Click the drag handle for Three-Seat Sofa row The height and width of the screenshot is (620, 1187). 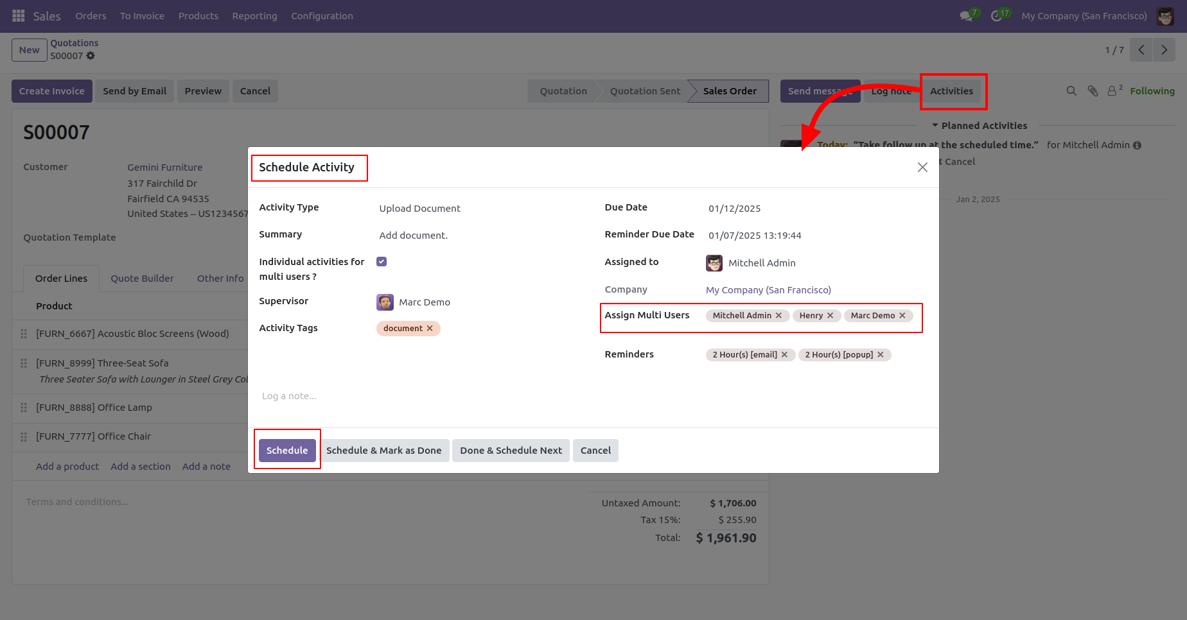(24, 363)
